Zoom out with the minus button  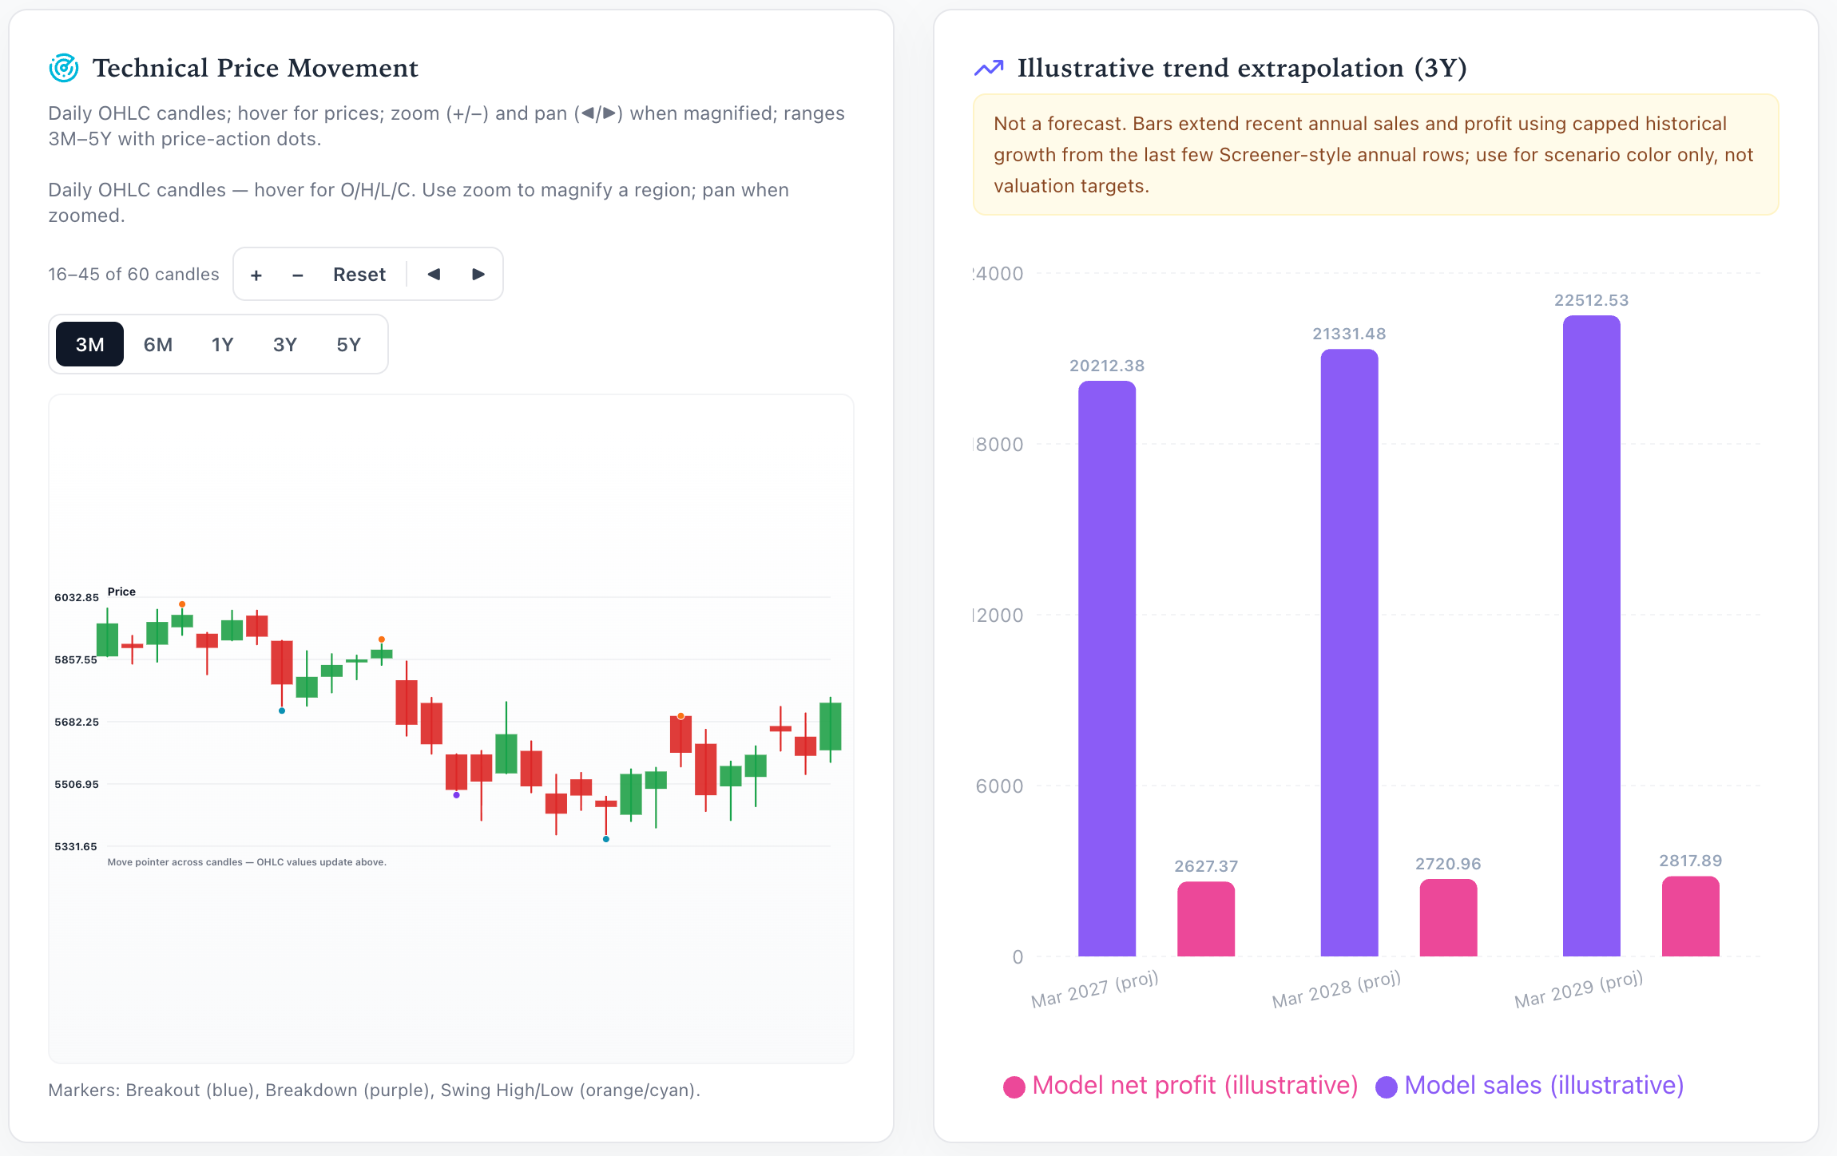[x=298, y=275]
